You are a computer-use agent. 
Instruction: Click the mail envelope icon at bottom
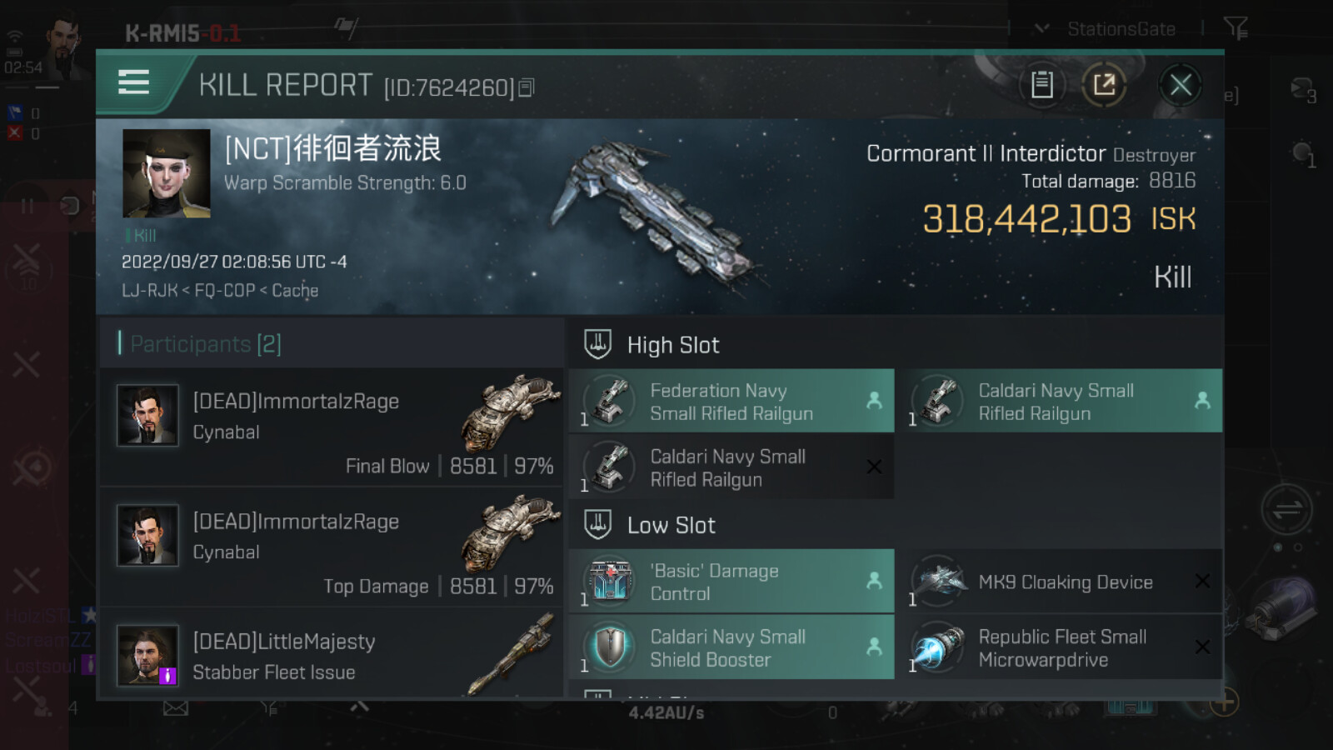(x=175, y=708)
